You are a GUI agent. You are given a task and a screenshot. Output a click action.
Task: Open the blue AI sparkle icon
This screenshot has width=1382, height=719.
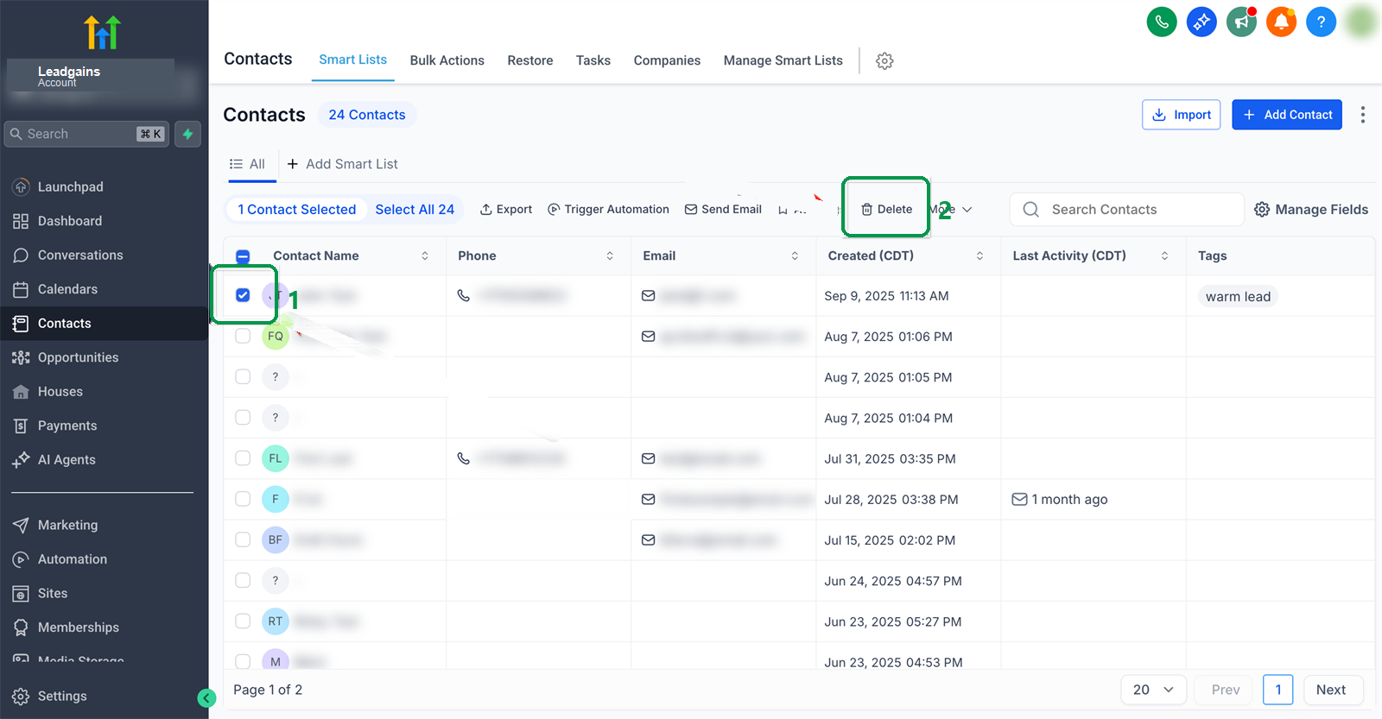tap(1201, 22)
